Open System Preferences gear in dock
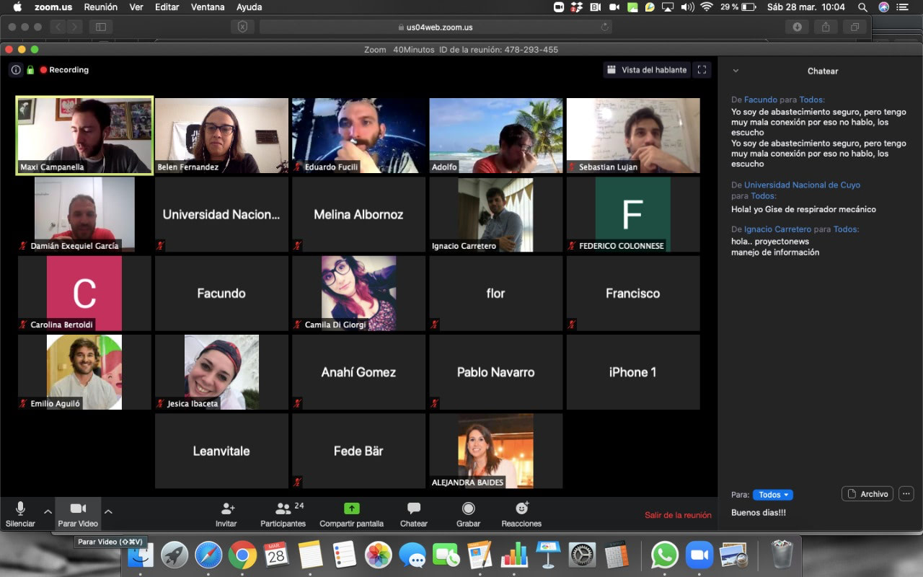Image resolution: width=923 pixels, height=577 pixels. pyautogui.click(x=583, y=555)
